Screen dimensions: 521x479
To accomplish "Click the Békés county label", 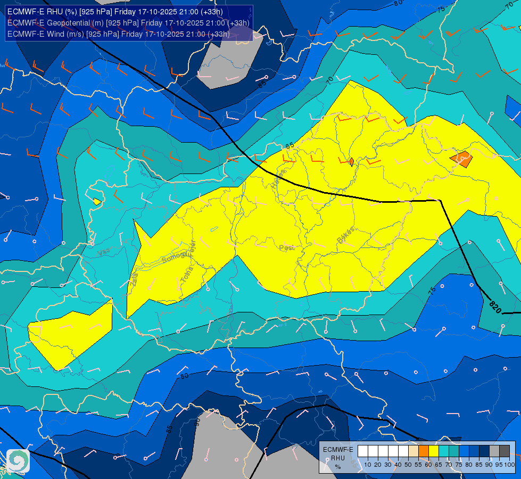I will [345, 235].
